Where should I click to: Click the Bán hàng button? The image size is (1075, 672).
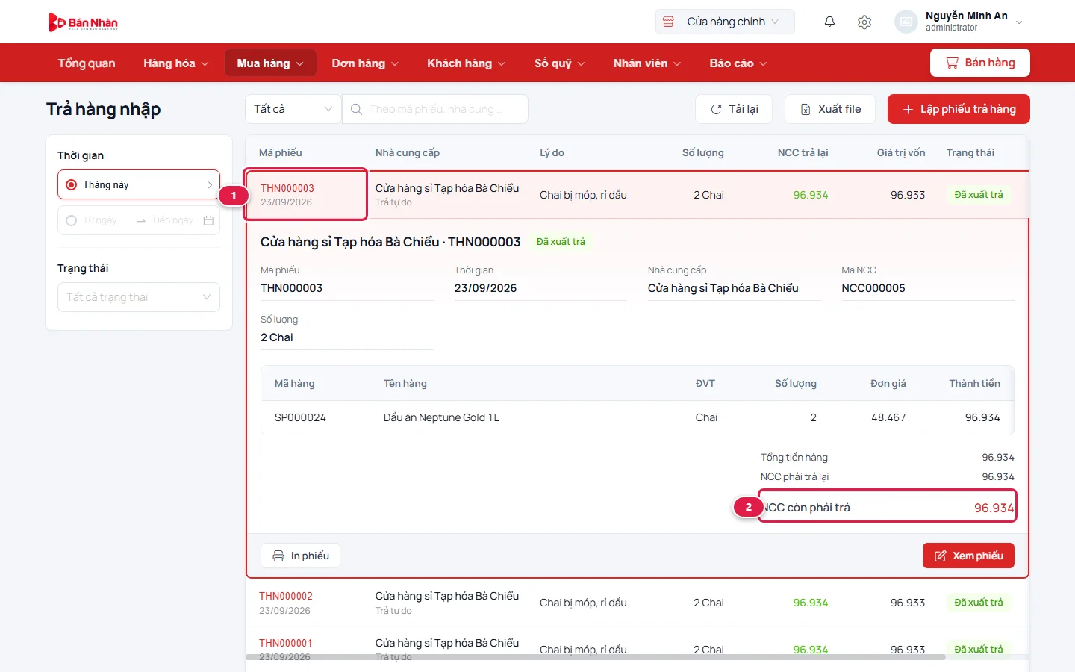[x=980, y=63]
